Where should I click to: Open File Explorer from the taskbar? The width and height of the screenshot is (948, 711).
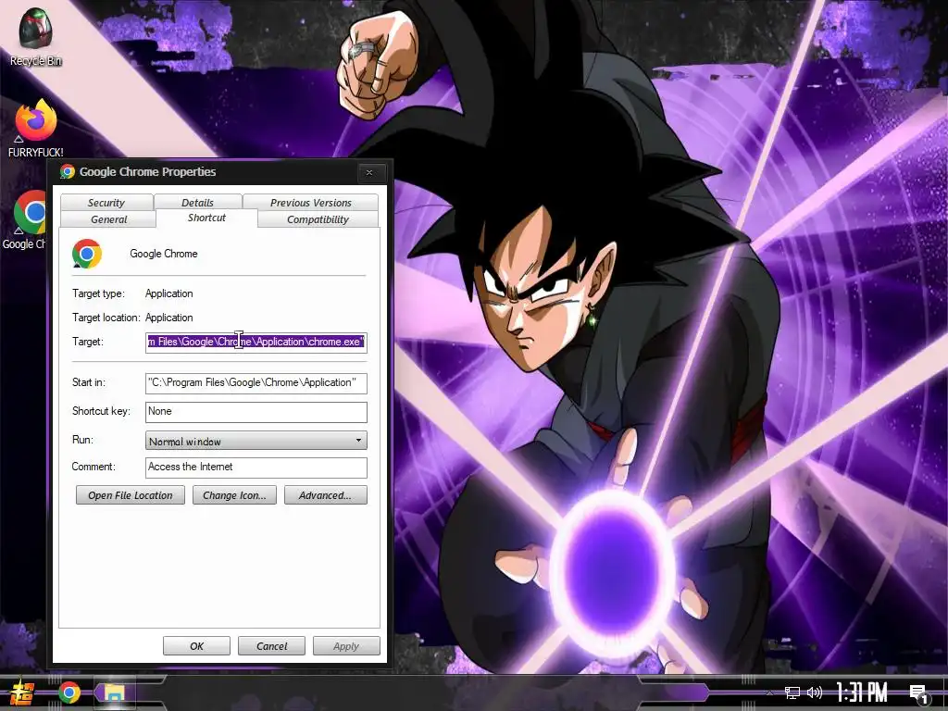pos(114,692)
